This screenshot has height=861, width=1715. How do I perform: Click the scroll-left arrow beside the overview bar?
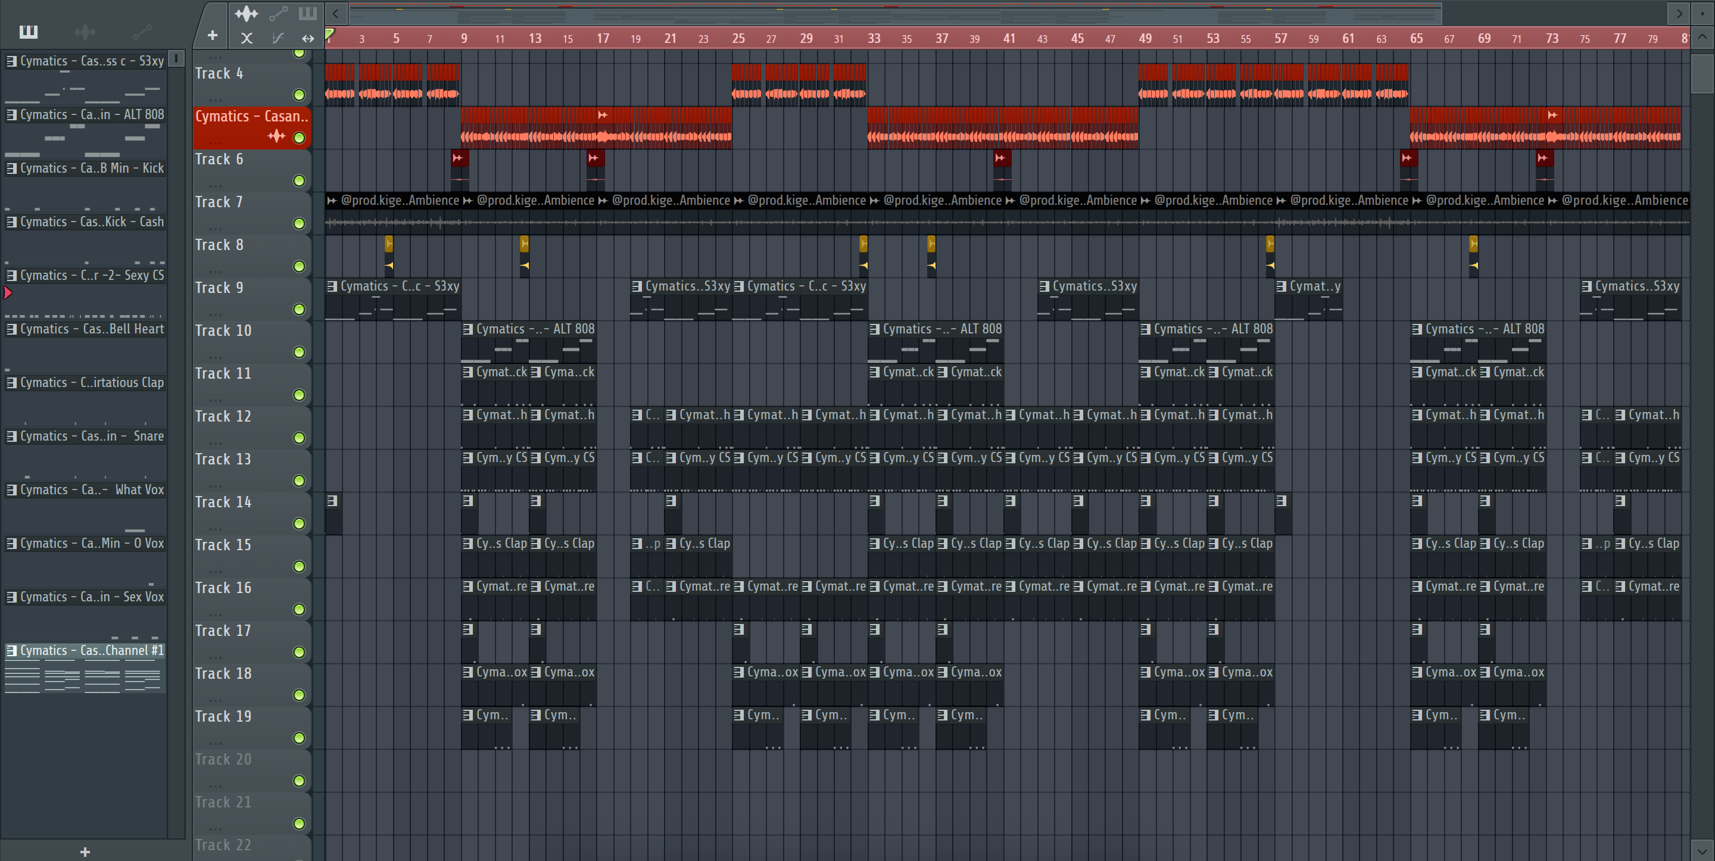(x=335, y=13)
